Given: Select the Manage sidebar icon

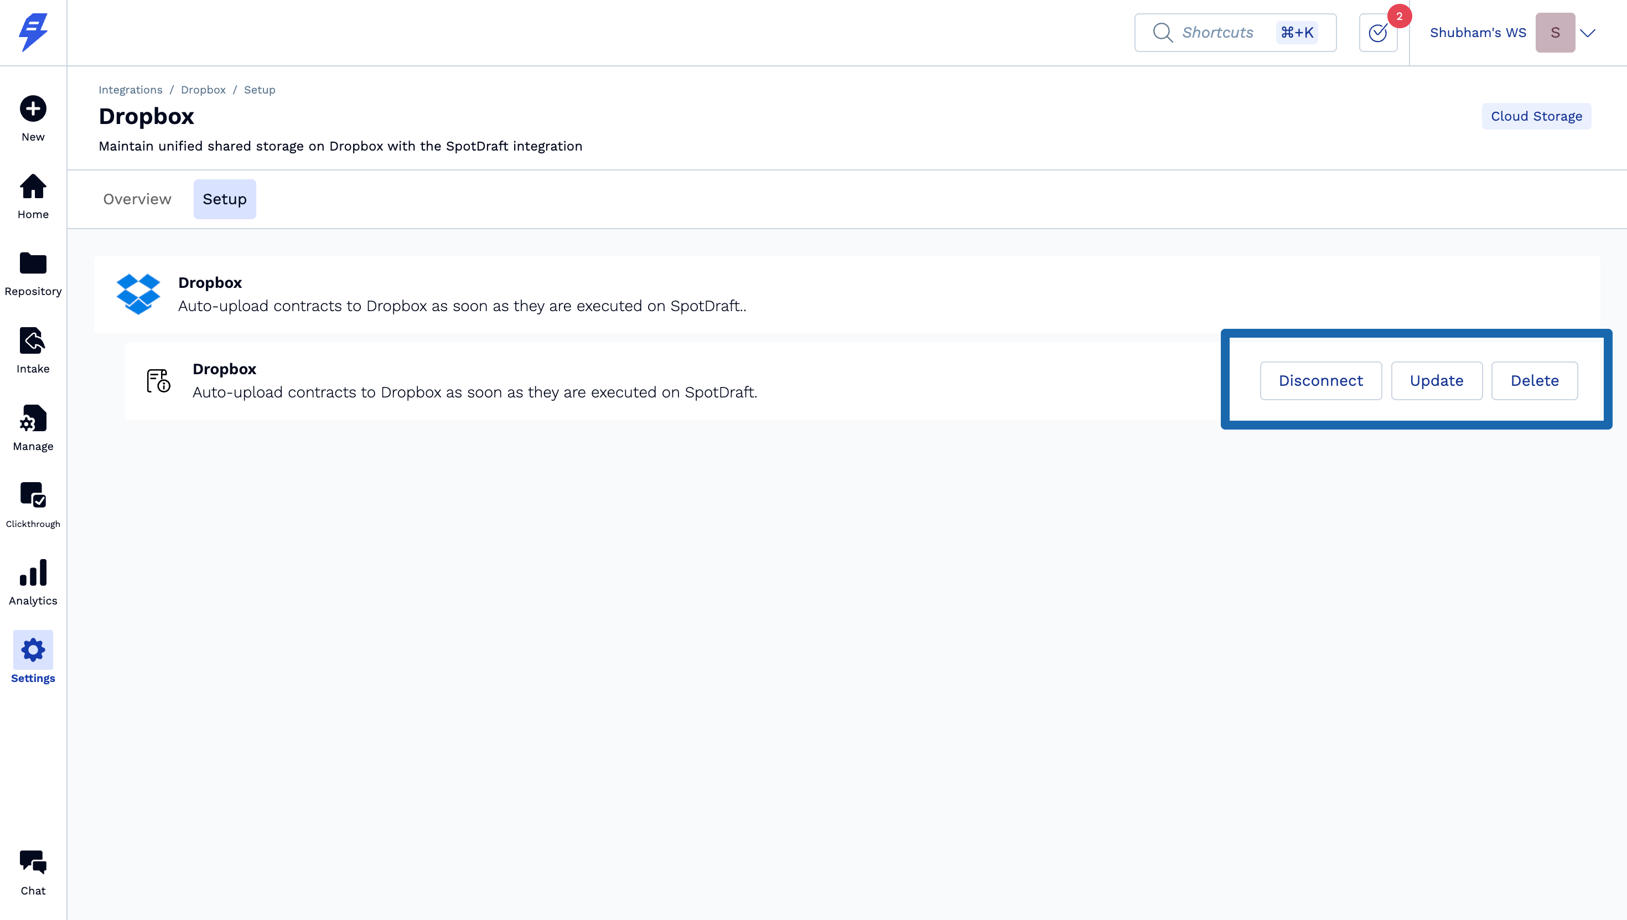Looking at the screenshot, I should pyautogui.click(x=33, y=419).
